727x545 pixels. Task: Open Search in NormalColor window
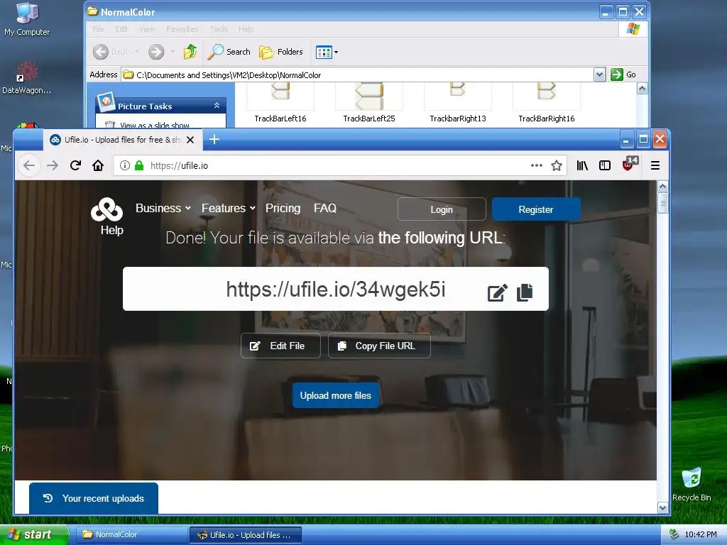(x=229, y=51)
